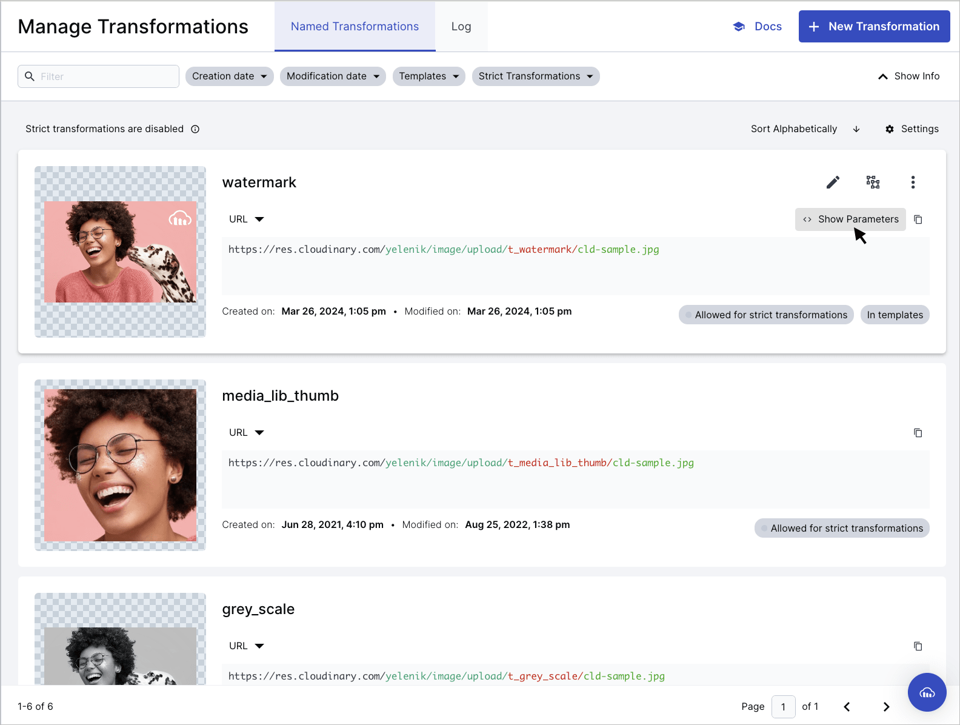Viewport: 960px width, 725px height.
Task: Select the Named Transformations tab
Action: [355, 27]
